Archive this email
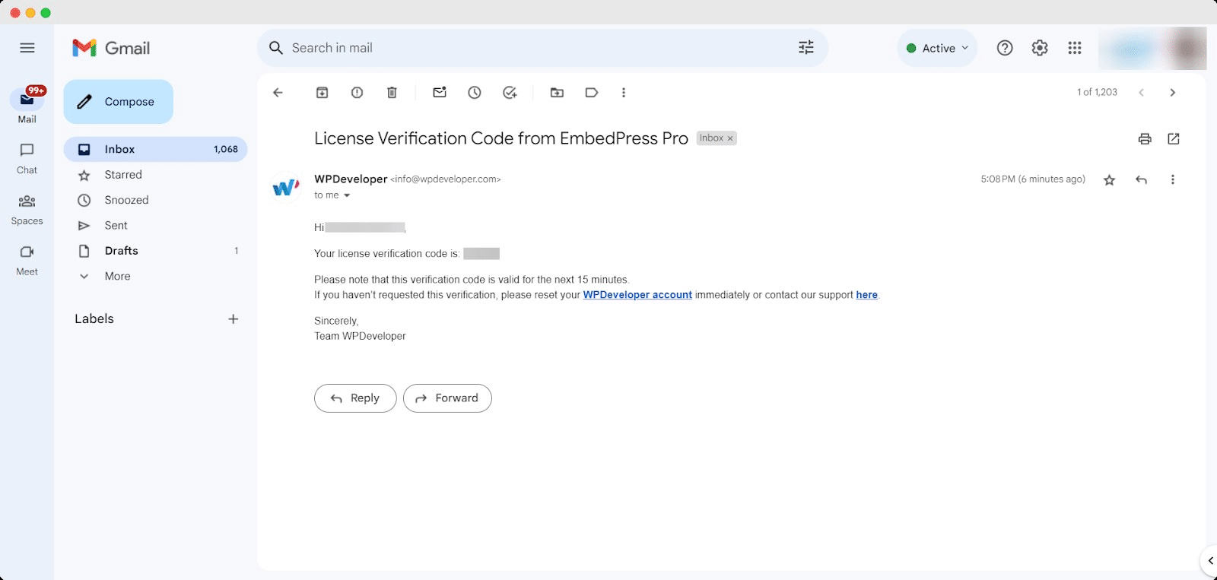1217x580 pixels. click(x=323, y=93)
